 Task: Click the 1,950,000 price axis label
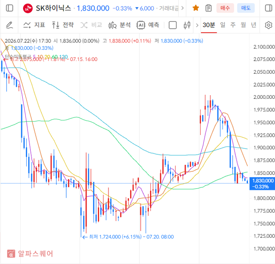click(264, 122)
